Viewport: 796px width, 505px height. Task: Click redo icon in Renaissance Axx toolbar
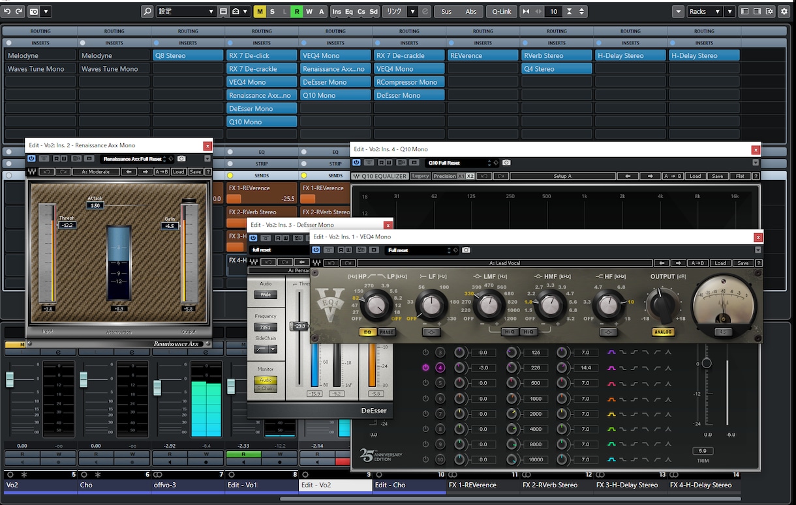coord(63,172)
